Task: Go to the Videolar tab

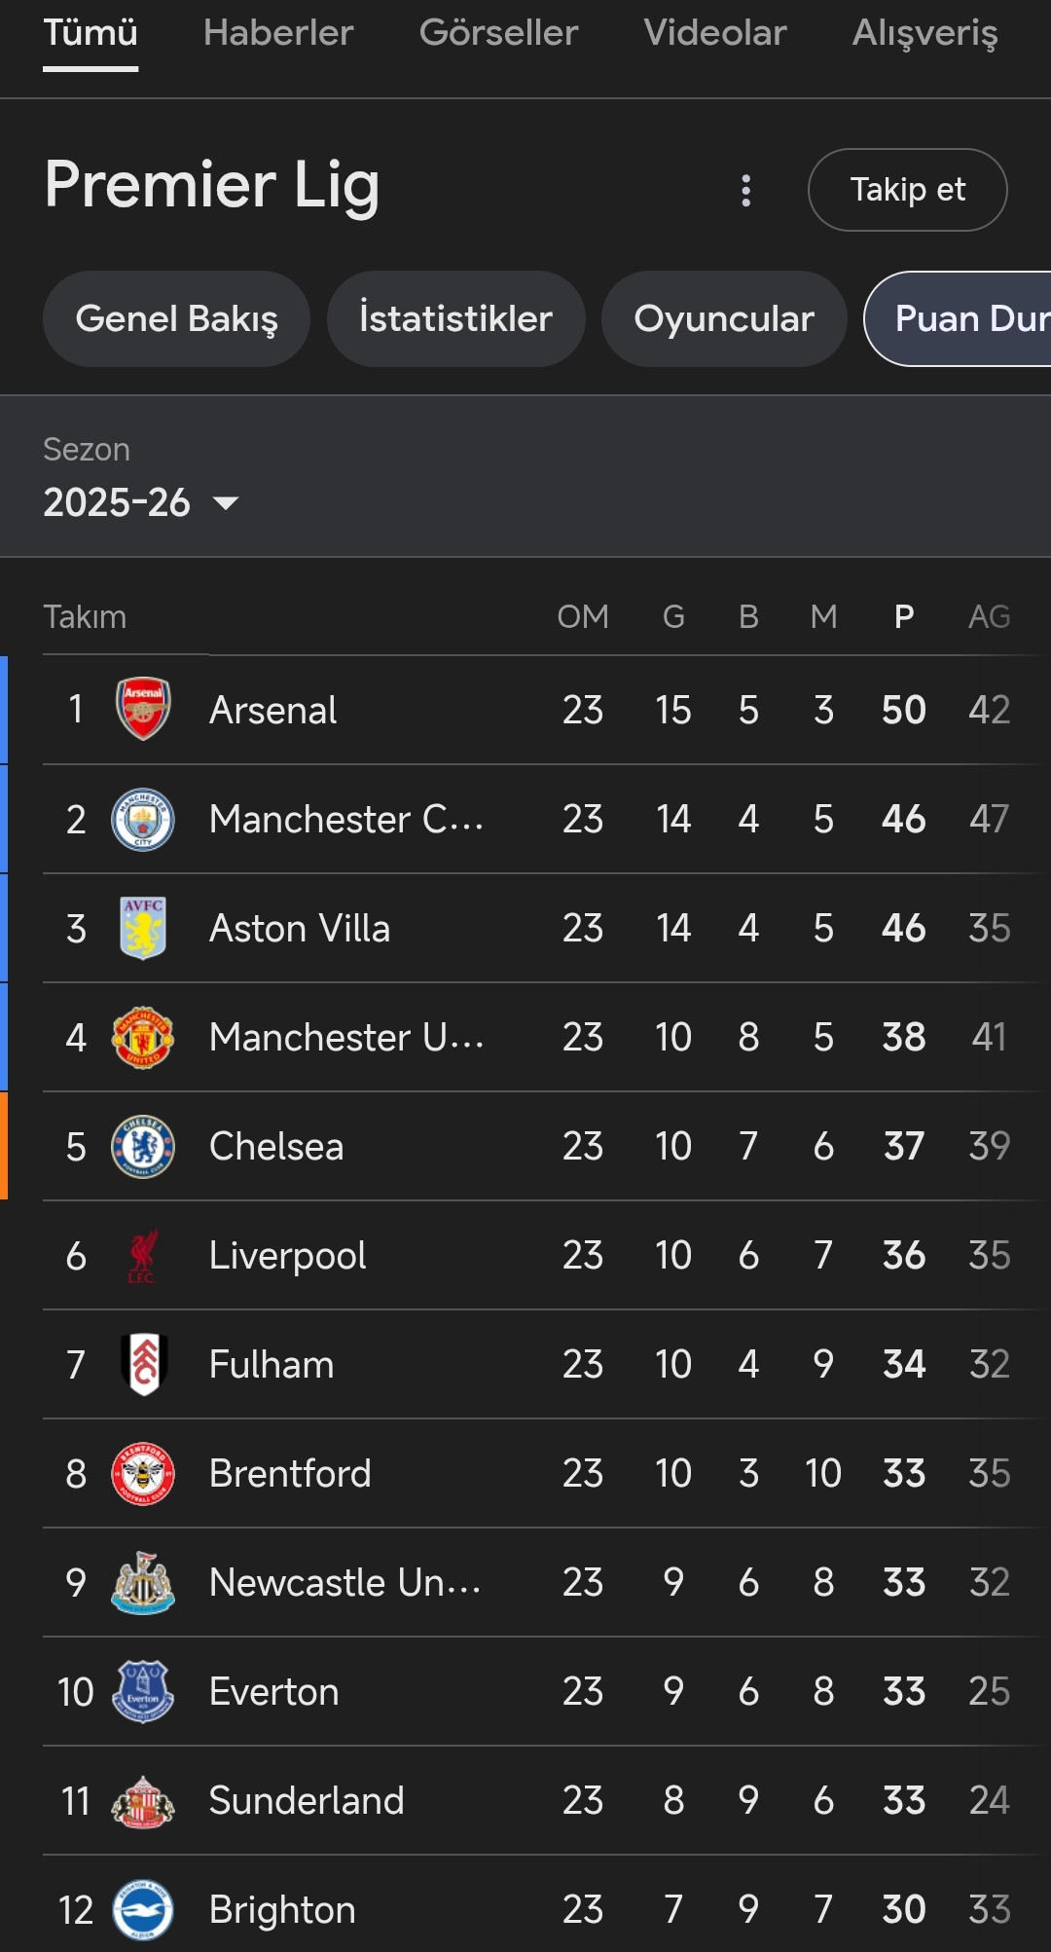Action: (x=715, y=33)
